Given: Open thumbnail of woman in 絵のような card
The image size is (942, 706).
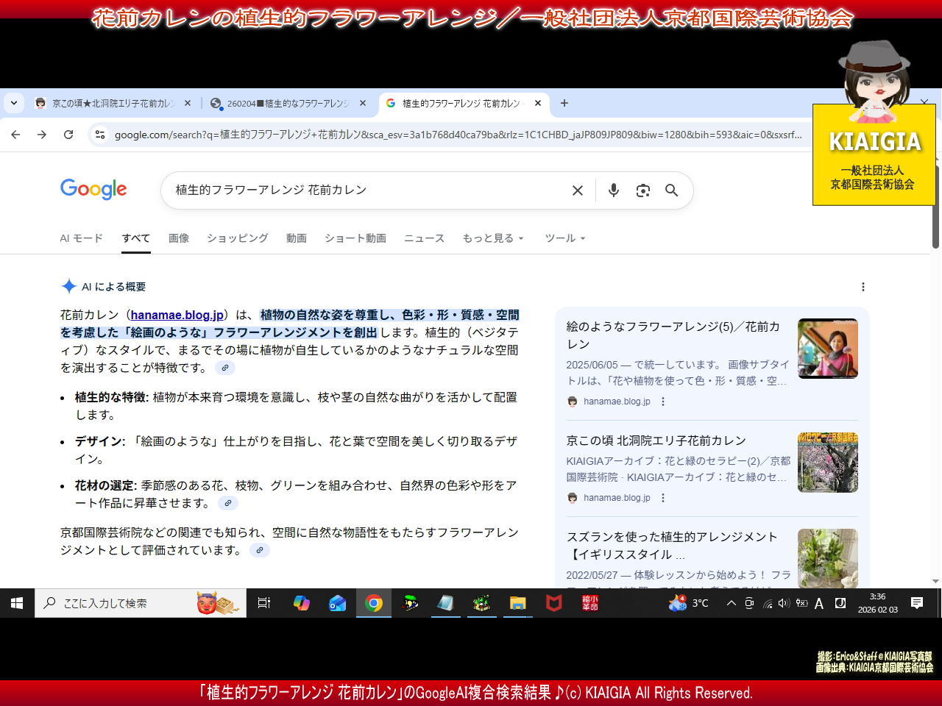Looking at the screenshot, I should click(x=828, y=349).
